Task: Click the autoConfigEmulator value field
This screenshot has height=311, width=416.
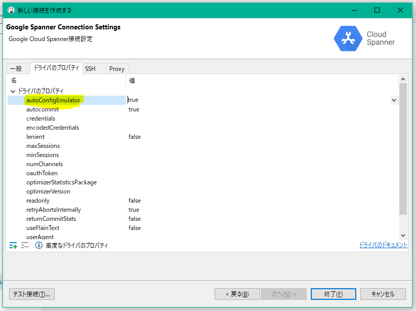Action: [259, 100]
